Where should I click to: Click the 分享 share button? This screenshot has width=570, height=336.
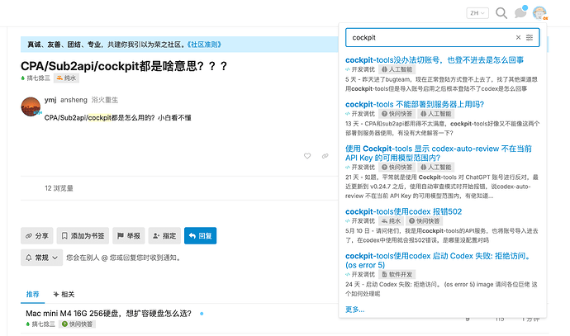click(36, 236)
